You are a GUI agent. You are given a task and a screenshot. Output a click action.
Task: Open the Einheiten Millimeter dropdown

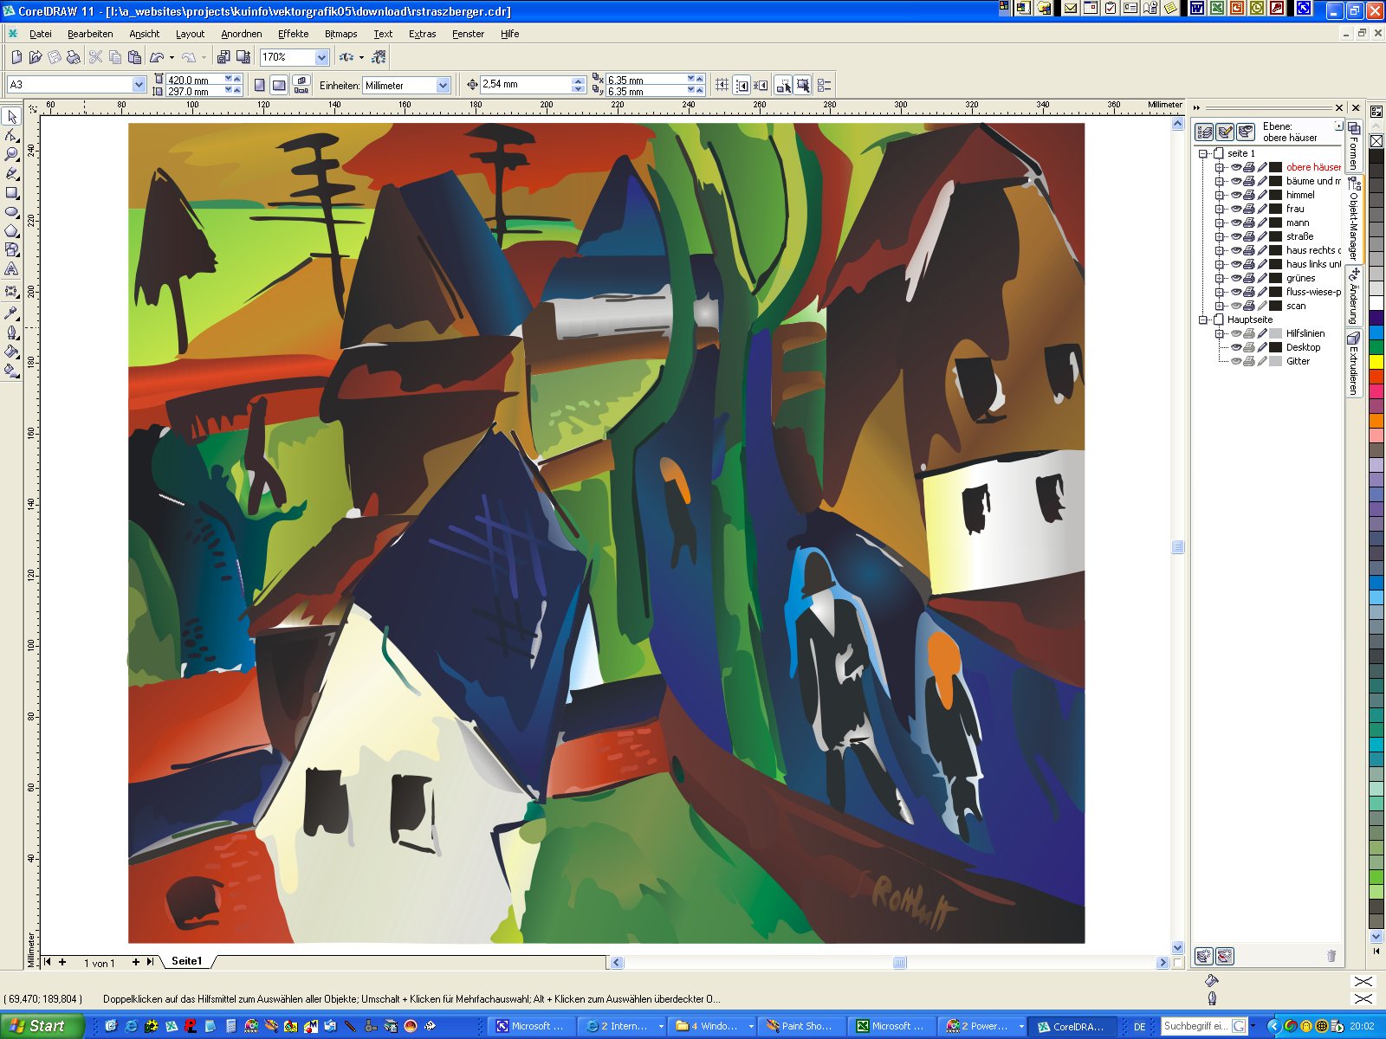[x=443, y=85]
